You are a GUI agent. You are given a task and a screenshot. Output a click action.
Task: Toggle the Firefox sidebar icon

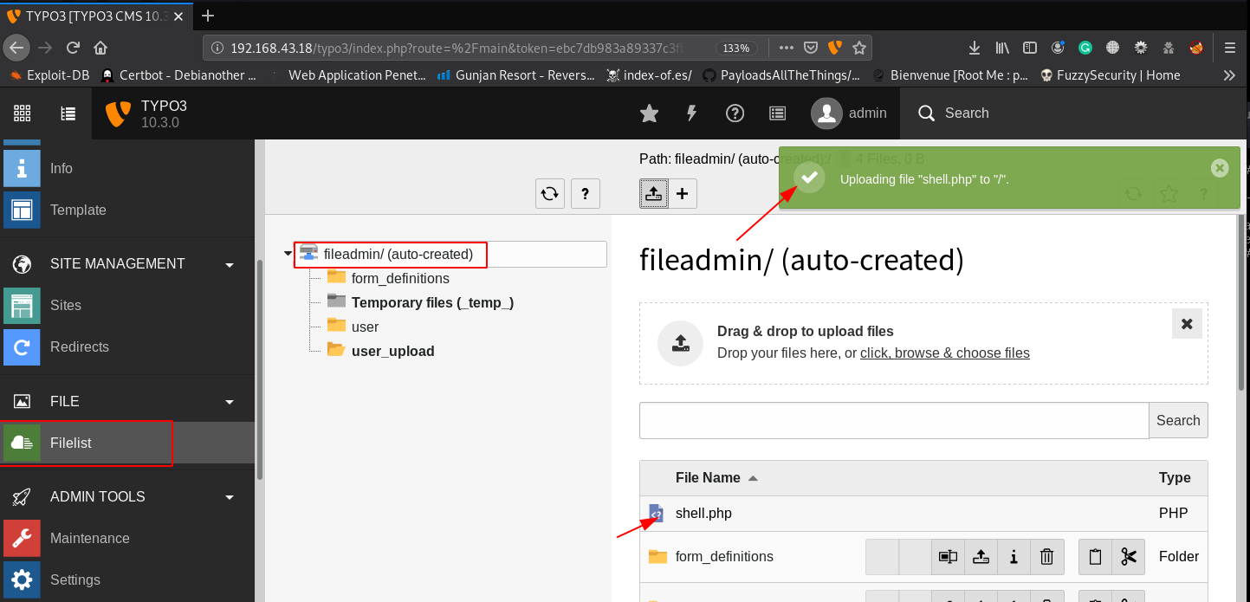tap(1030, 48)
